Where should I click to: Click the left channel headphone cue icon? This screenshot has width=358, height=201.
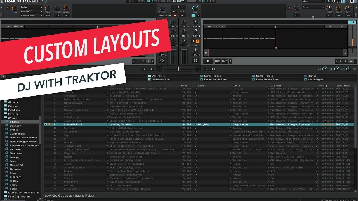point(162,61)
